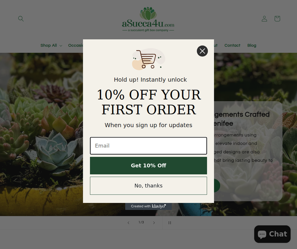Click the aSucca4u.com logo
The height and width of the screenshot is (249, 297).
[148, 19]
